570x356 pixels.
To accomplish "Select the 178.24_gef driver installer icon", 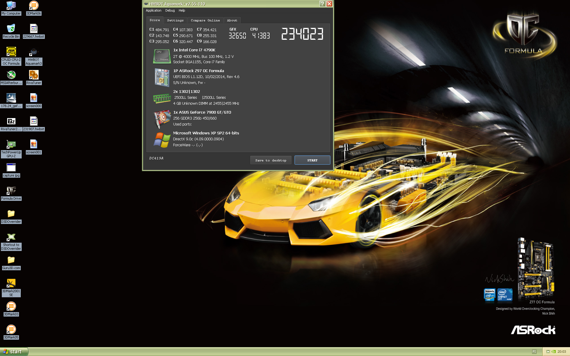I will 11,101.
